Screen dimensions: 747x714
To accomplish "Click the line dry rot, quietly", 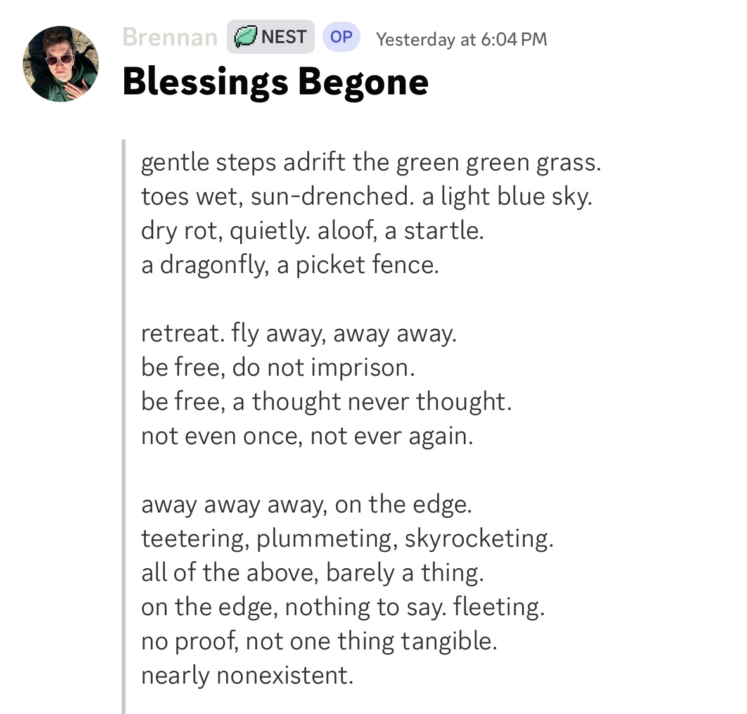I will pyautogui.click(x=312, y=231).
